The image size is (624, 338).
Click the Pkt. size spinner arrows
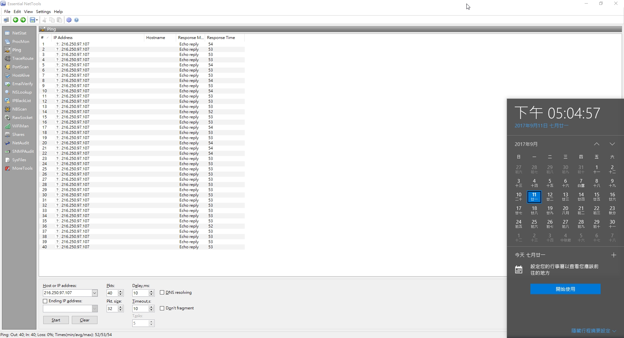(121, 309)
